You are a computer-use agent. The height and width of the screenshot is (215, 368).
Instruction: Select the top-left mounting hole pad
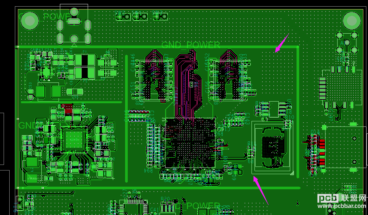tap(29, 20)
